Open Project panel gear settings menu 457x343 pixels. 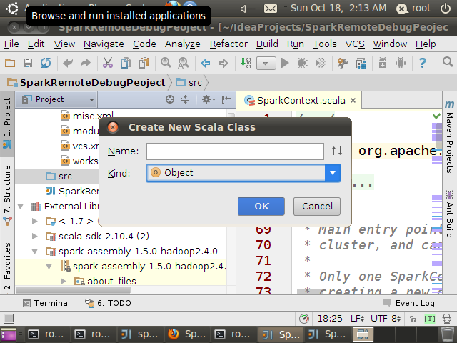point(209,99)
